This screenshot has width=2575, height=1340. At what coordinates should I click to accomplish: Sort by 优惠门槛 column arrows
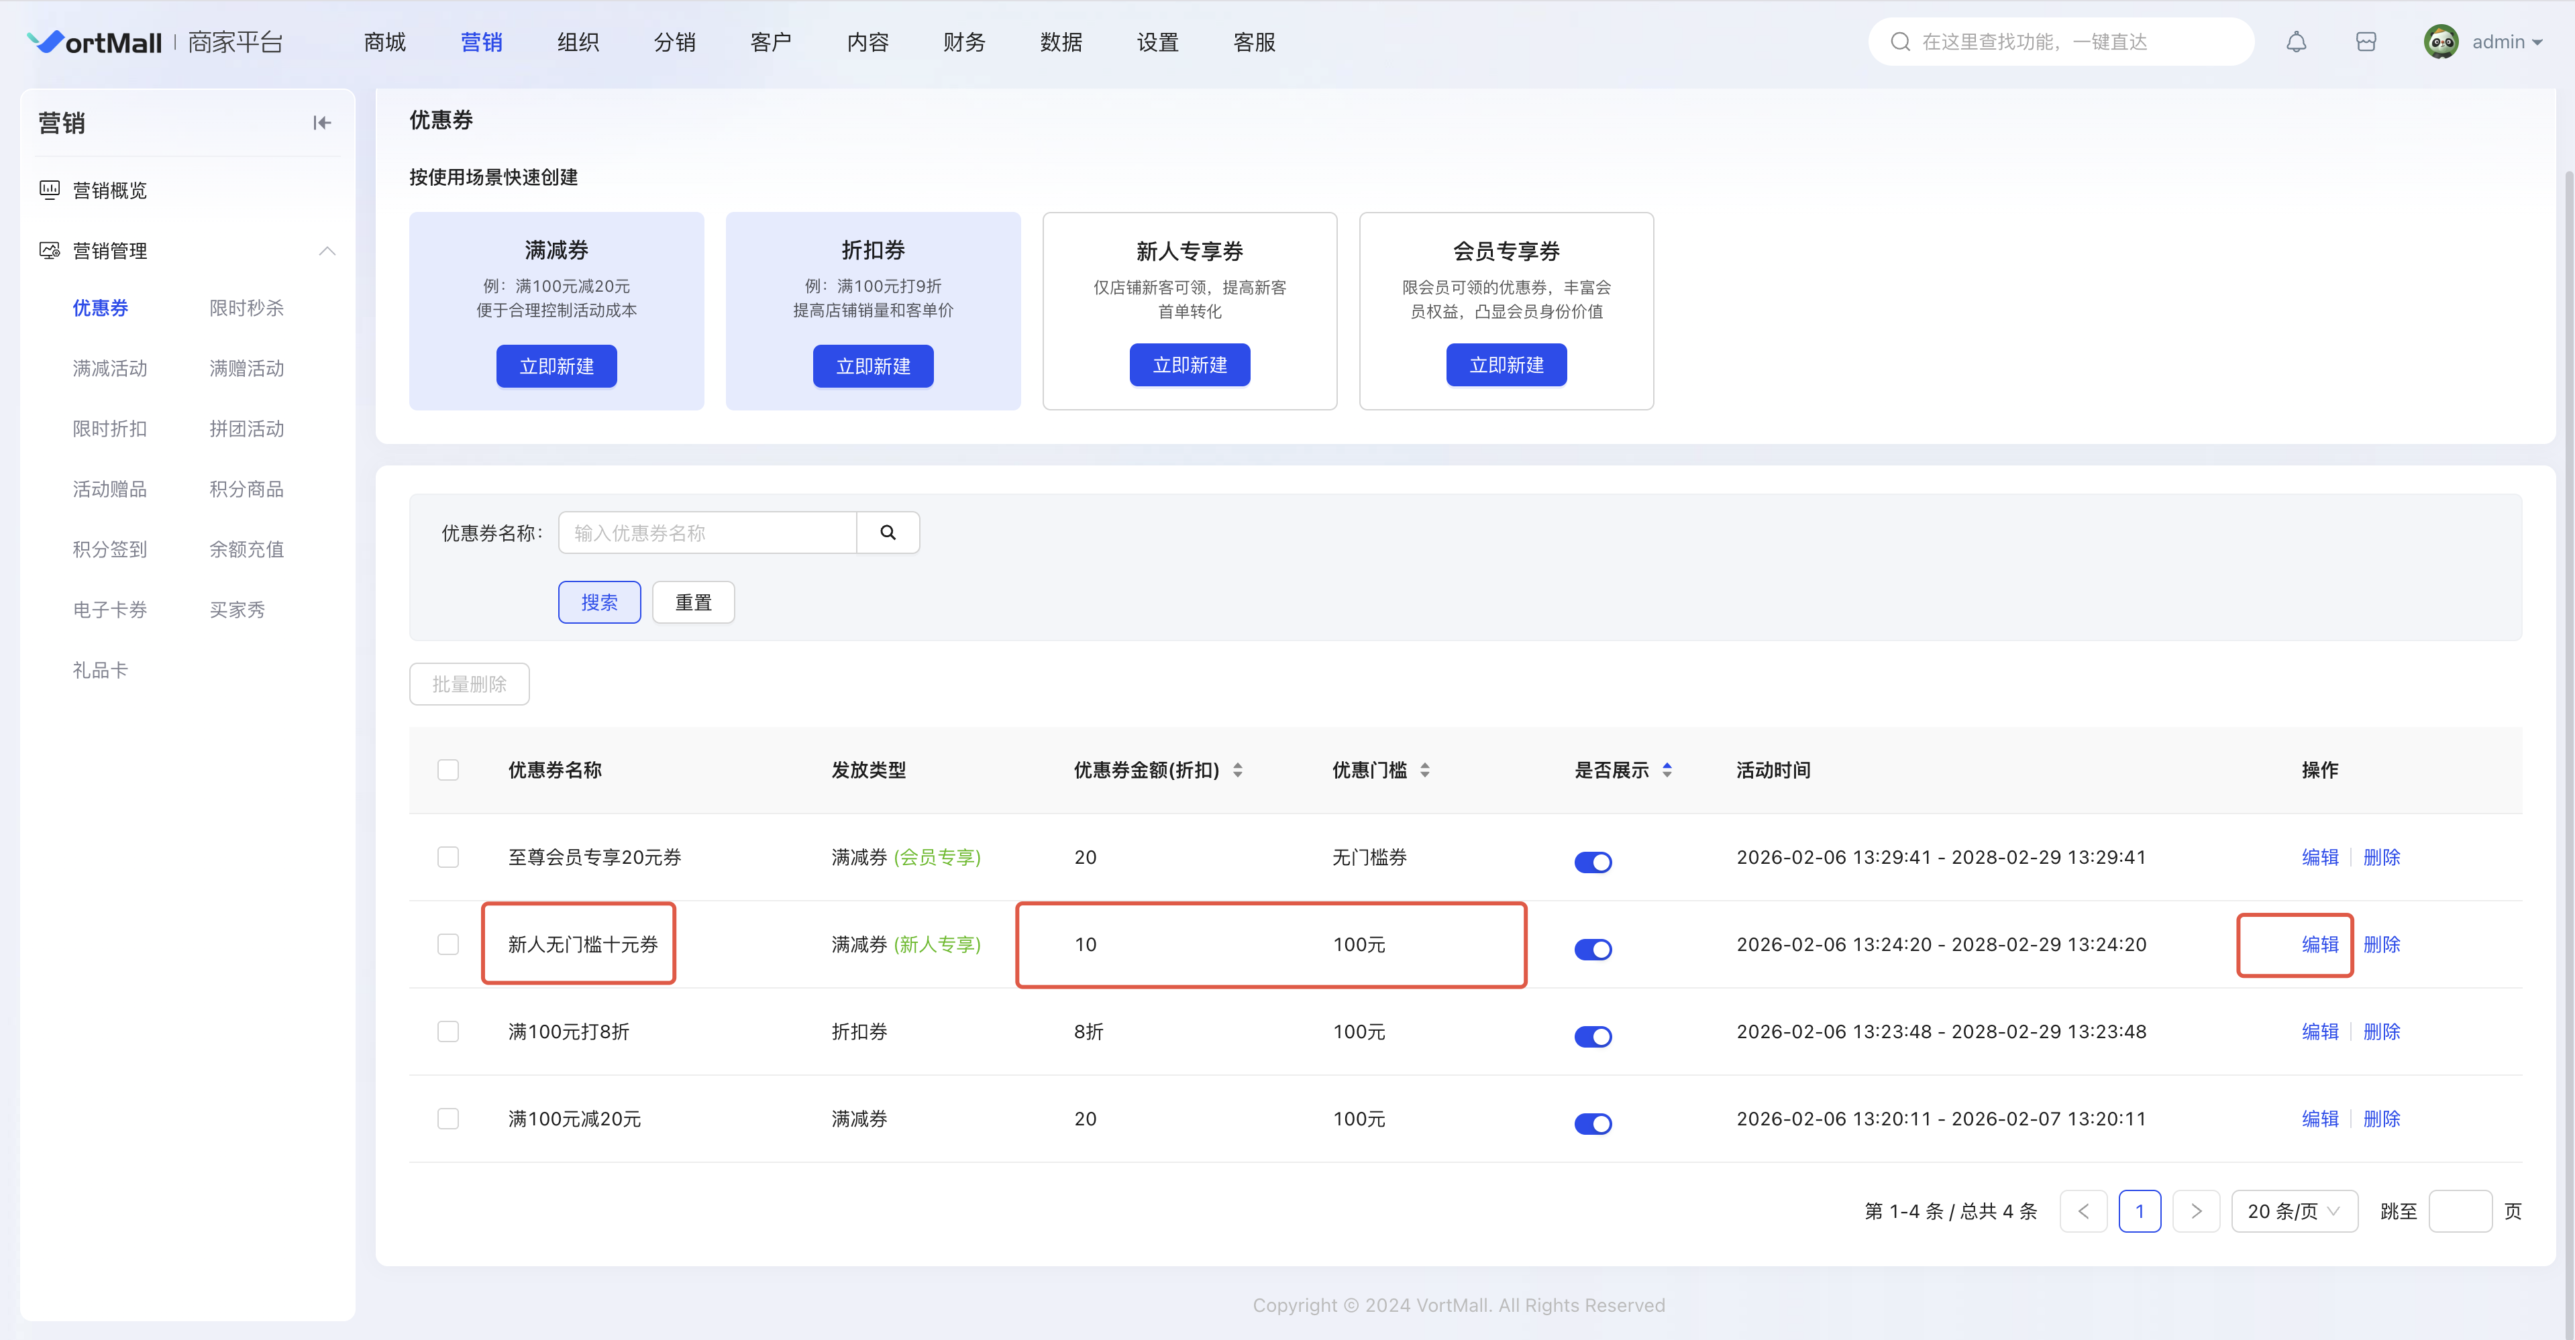pyautogui.click(x=1424, y=771)
